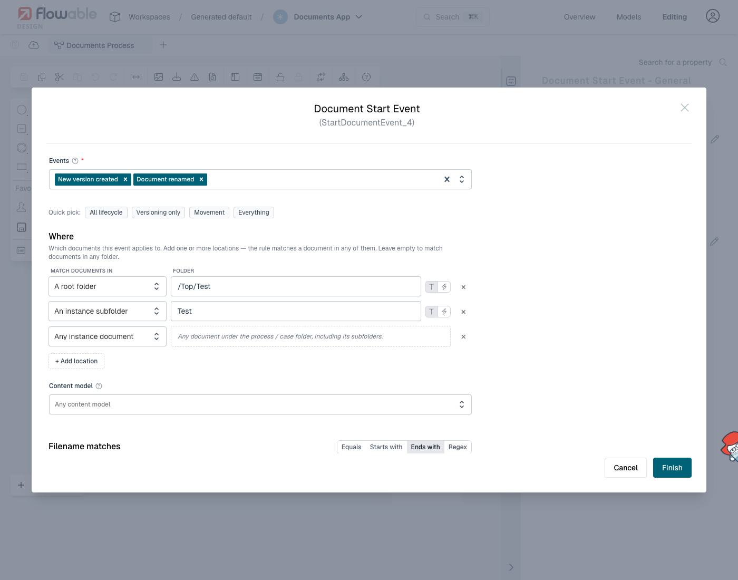
Task: Open the 'Generated default' breadcrumb
Action: point(221,17)
